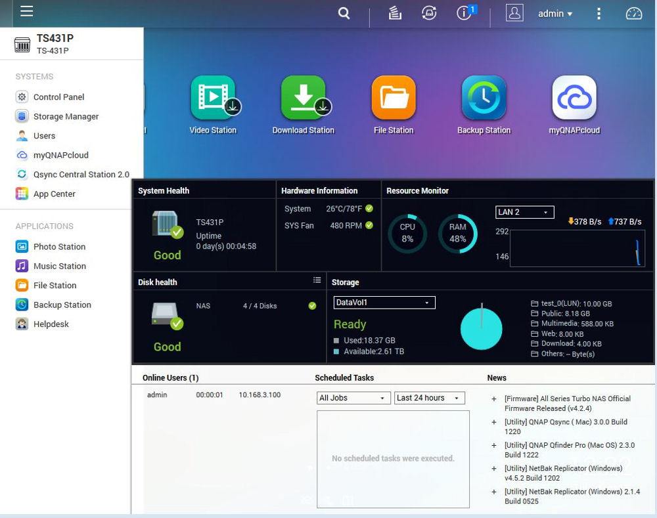The height and width of the screenshot is (518, 657).
Task: Click the test_0(LUN): 10.00 GB entry
Action: tap(572, 303)
